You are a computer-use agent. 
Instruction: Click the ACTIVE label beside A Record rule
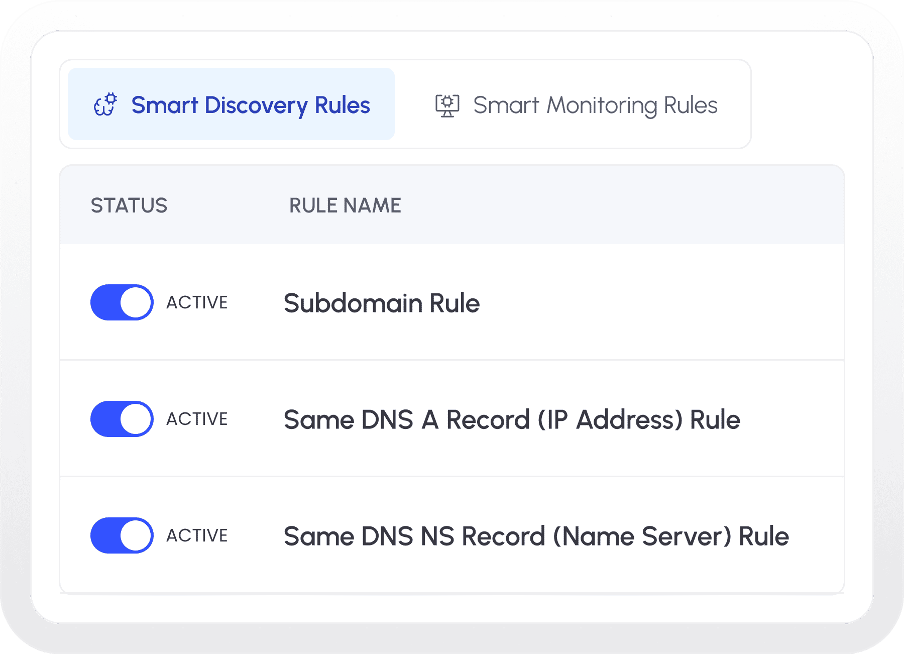click(x=197, y=419)
